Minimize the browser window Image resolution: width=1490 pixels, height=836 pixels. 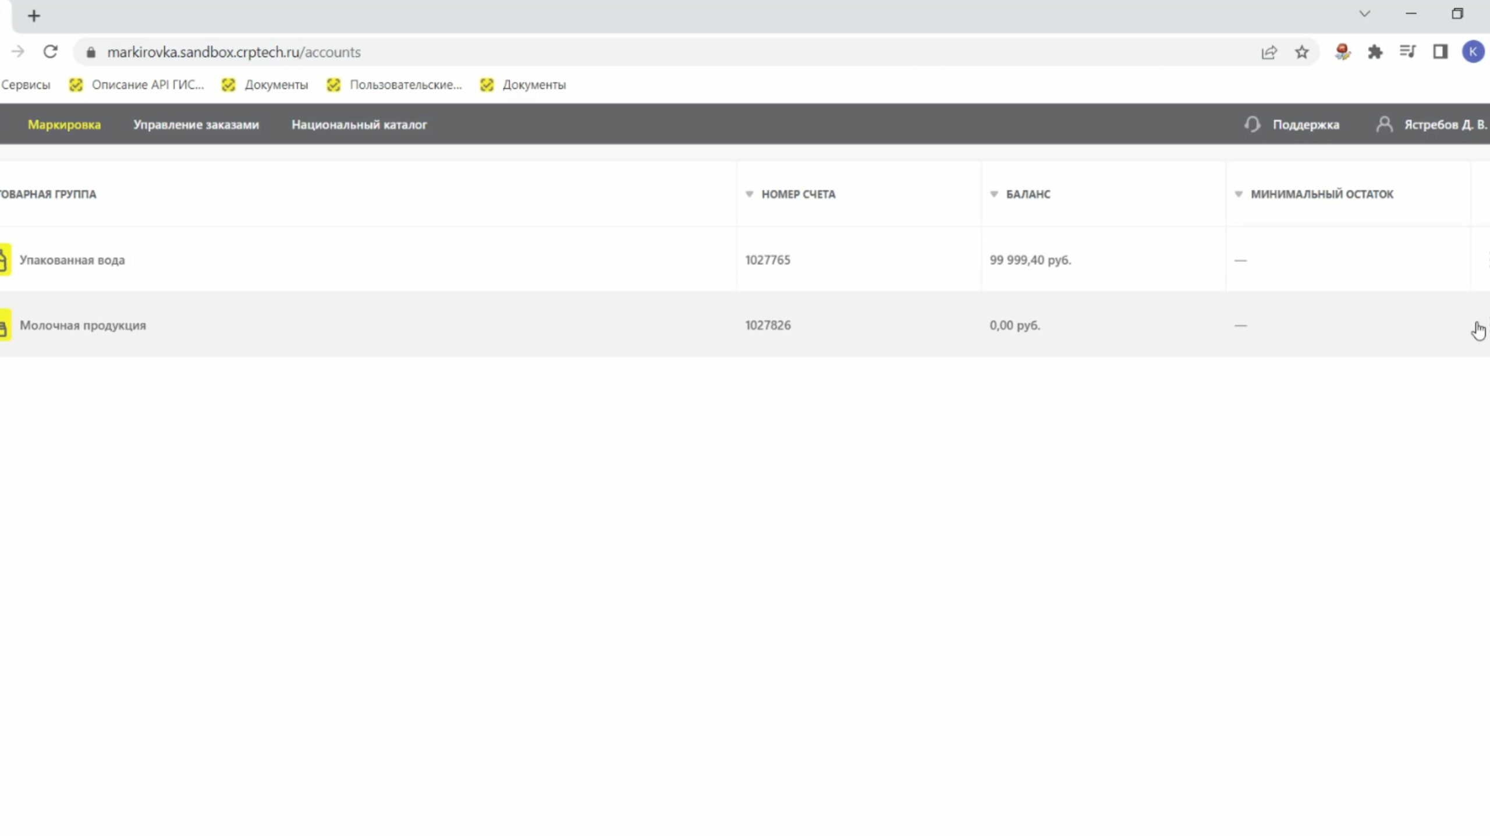click(1411, 13)
